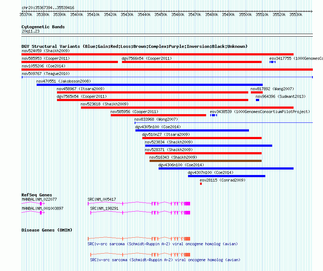The height and width of the screenshot is (271, 323).
Task: Click the esv3438539 small blue variant glyph
Action: [214, 115]
